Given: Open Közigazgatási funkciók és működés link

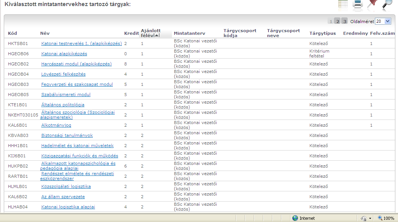Looking at the screenshot, I should click(80, 155).
